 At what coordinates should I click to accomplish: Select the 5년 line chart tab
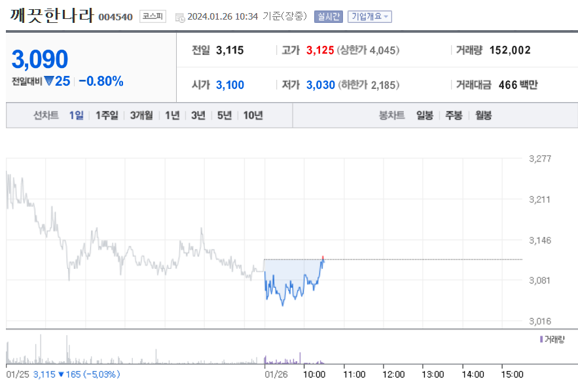224,115
